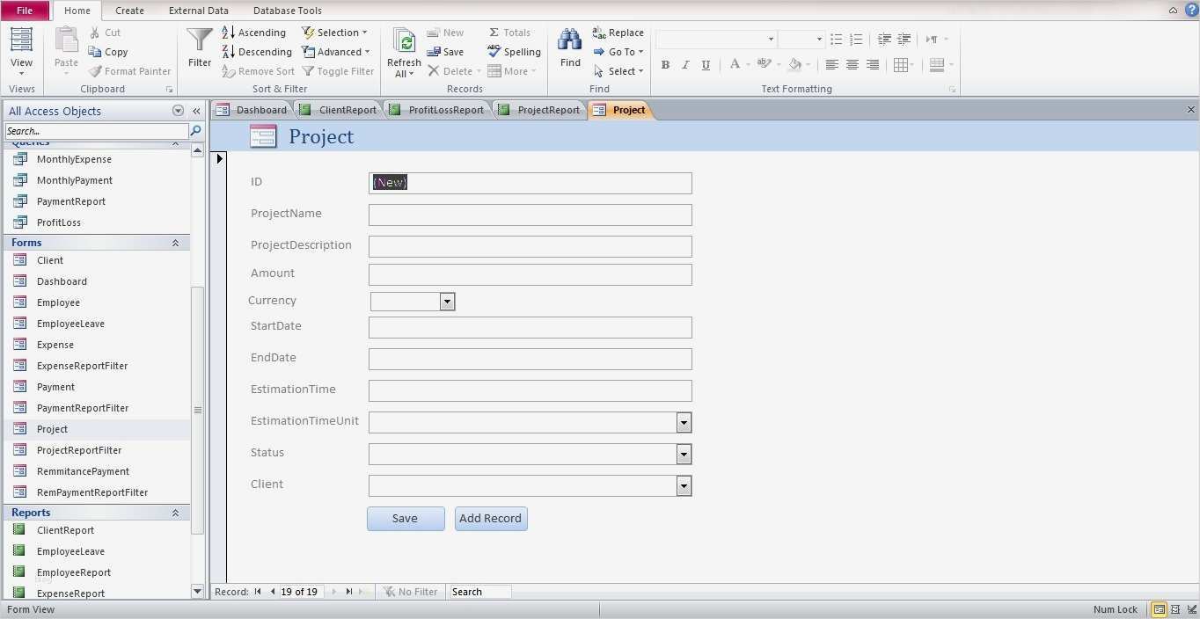Open the Advanced filter dropdown

[337, 52]
